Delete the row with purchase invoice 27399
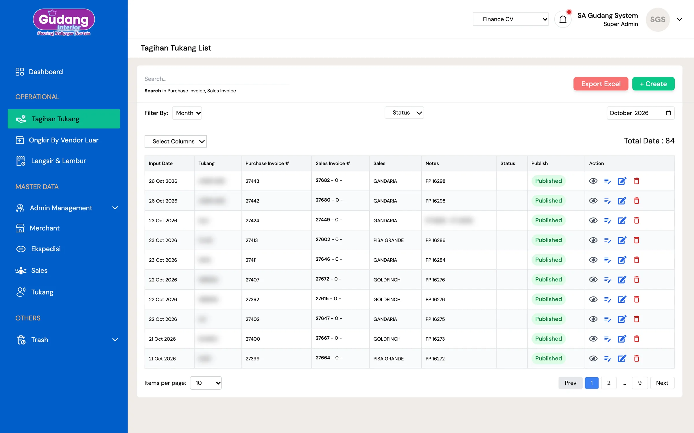The image size is (694, 433). [x=636, y=359]
